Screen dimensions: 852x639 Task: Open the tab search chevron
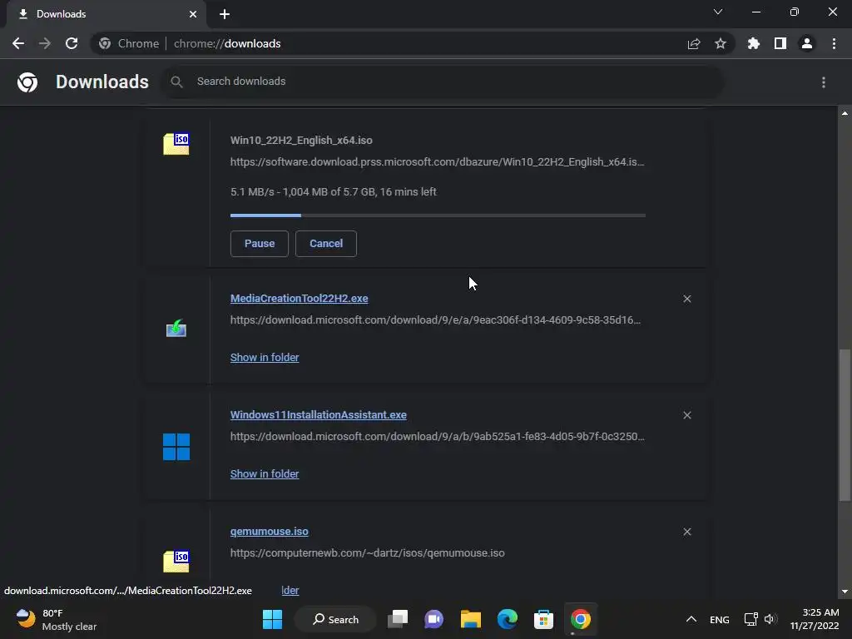click(x=718, y=12)
